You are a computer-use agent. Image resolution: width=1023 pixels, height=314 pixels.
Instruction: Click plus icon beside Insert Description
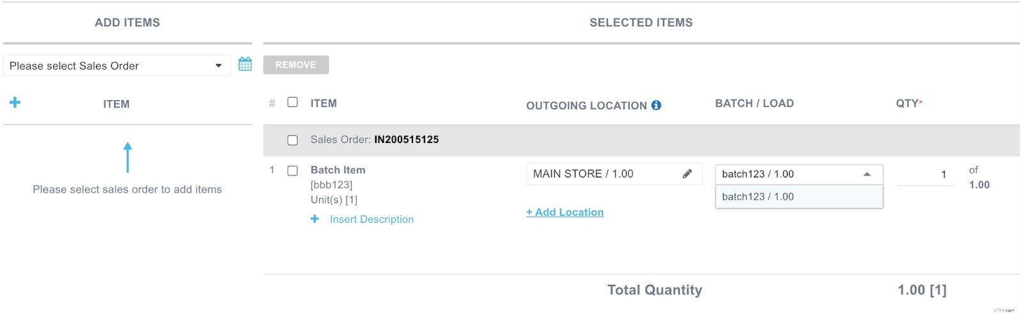tap(315, 219)
